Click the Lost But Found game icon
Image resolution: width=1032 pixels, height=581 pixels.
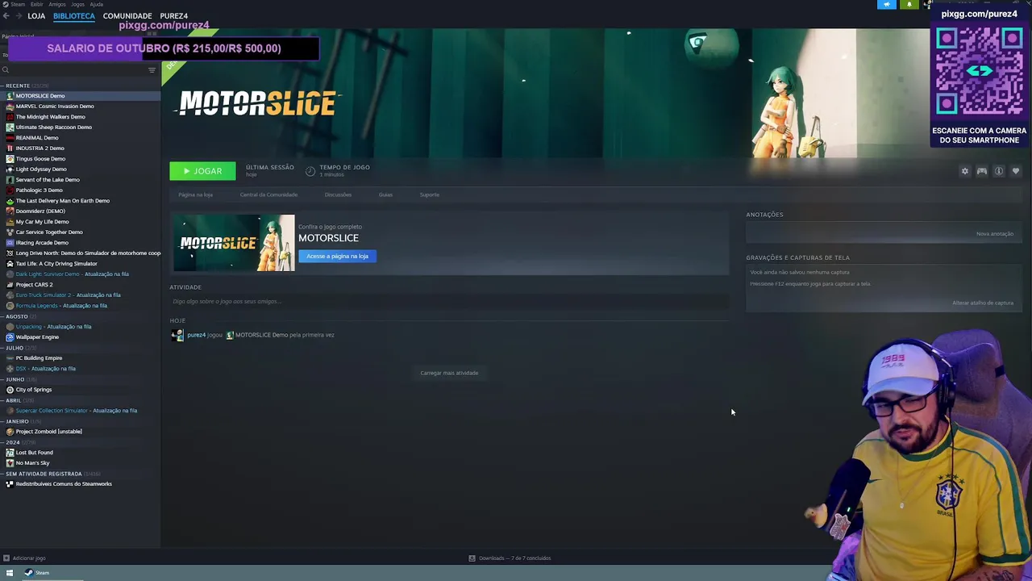click(x=10, y=453)
